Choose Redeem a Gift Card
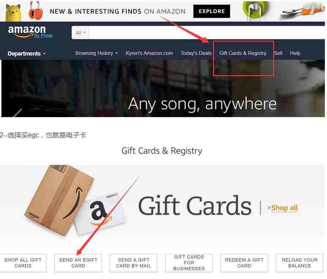Screen dimensions: 327x279 (x=244, y=263)
